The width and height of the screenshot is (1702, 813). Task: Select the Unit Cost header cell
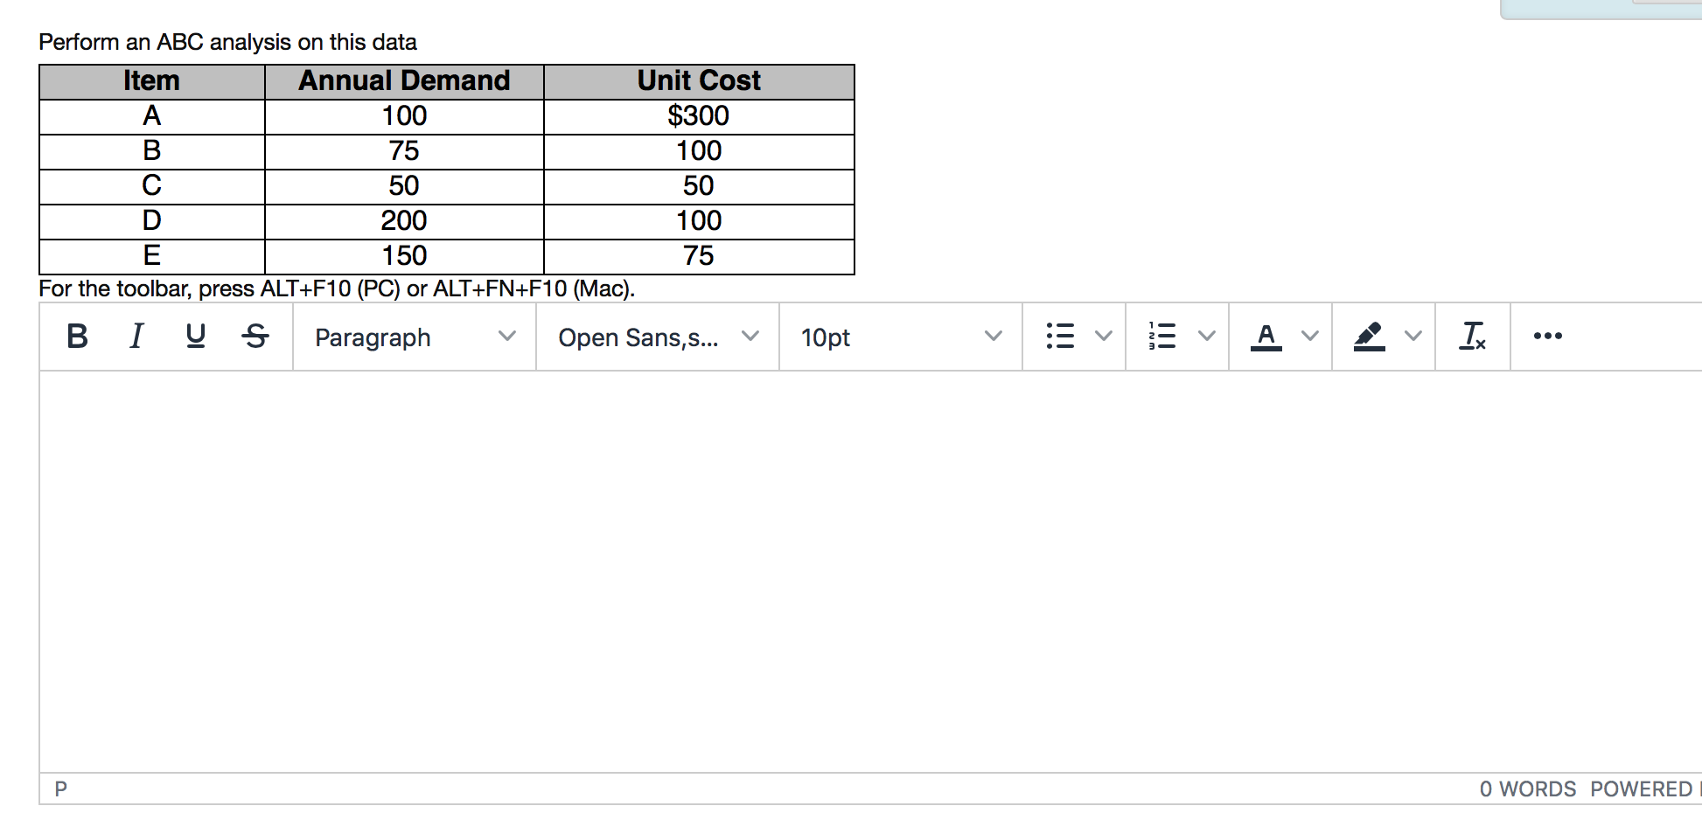pyautogui.click(x=698, y=80)
